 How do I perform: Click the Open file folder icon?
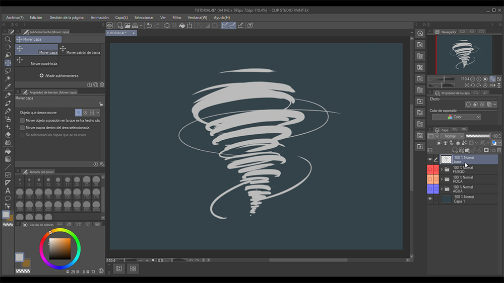pos(128,25)
